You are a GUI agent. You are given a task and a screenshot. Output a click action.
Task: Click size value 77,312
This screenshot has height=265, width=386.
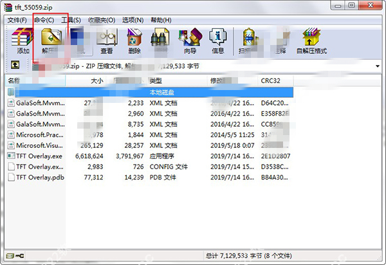pos(93,177)
